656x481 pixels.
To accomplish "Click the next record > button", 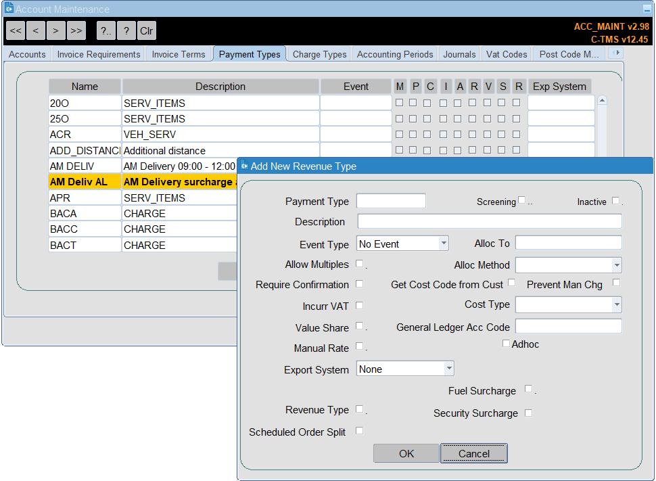I will coord(55,30).
